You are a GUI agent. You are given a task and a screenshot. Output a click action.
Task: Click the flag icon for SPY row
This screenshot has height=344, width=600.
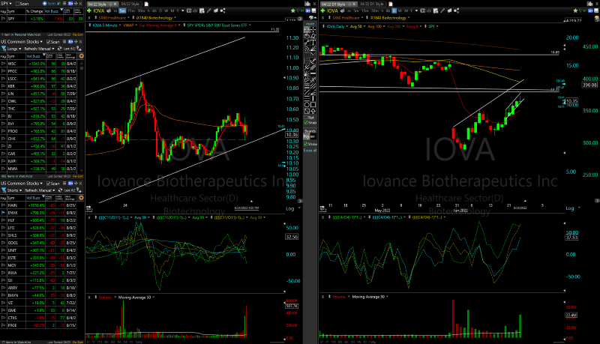pos(4,18)
